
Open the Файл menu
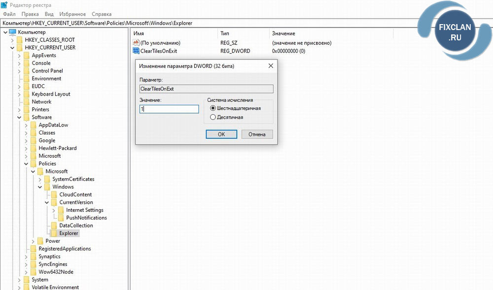click(9, 14)
